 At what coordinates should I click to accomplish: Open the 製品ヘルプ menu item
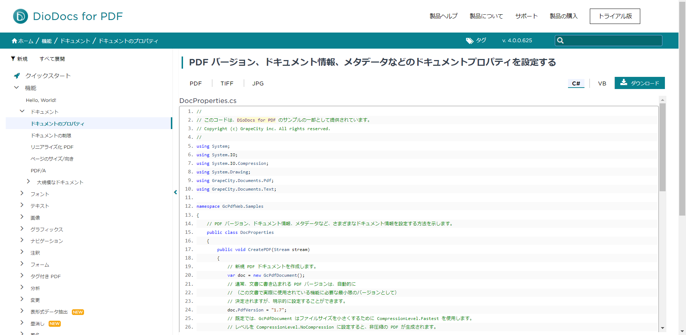point(443,16)
